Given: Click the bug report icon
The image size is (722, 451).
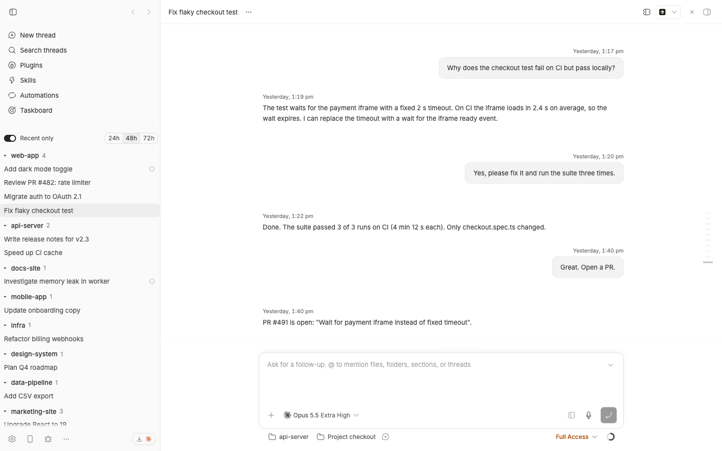Looking at the screenshot, I should [48, 439].
